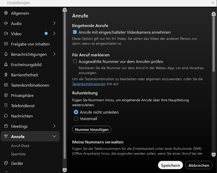Click the Benachrichtigungen bell icon

(x=6, y=54)
